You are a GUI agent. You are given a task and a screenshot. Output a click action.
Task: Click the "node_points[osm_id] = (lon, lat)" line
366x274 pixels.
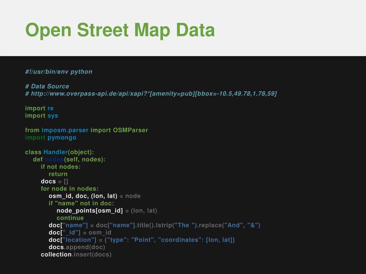coord(107,210)
